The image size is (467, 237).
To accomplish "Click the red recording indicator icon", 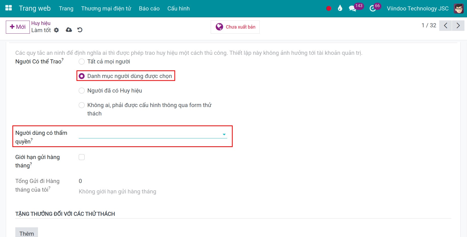I will pyautogui.click(x=329, y=8).
